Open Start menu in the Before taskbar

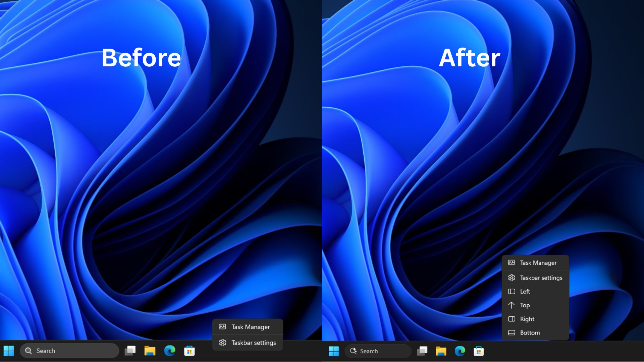click(9, 351)
